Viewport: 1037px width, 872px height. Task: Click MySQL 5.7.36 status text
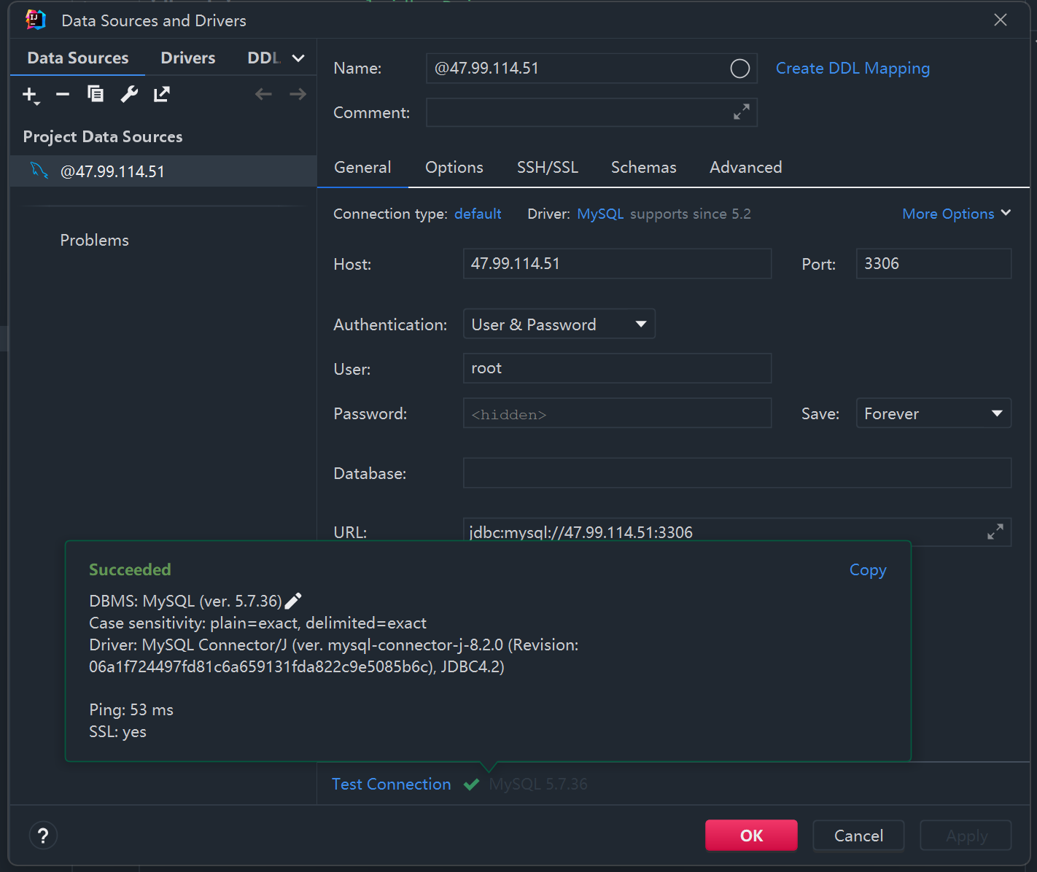coord(538,785)
